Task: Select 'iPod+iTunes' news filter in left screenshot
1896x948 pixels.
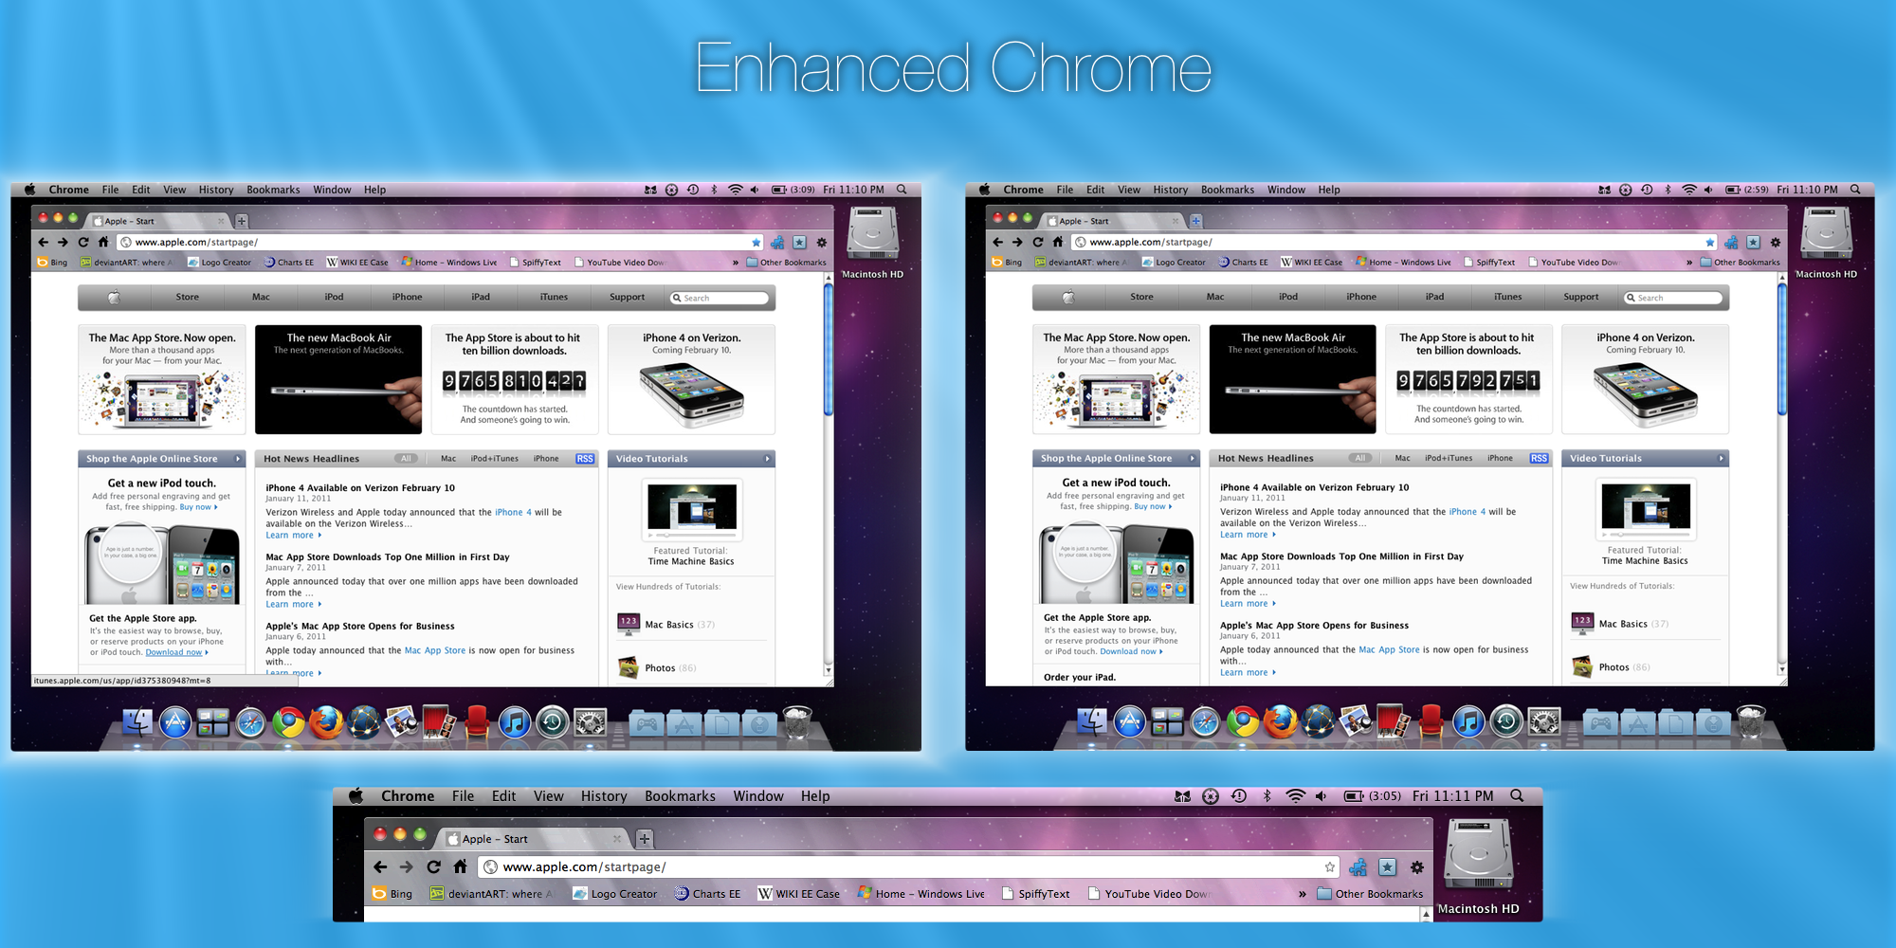Action: [x=495, y=459]
